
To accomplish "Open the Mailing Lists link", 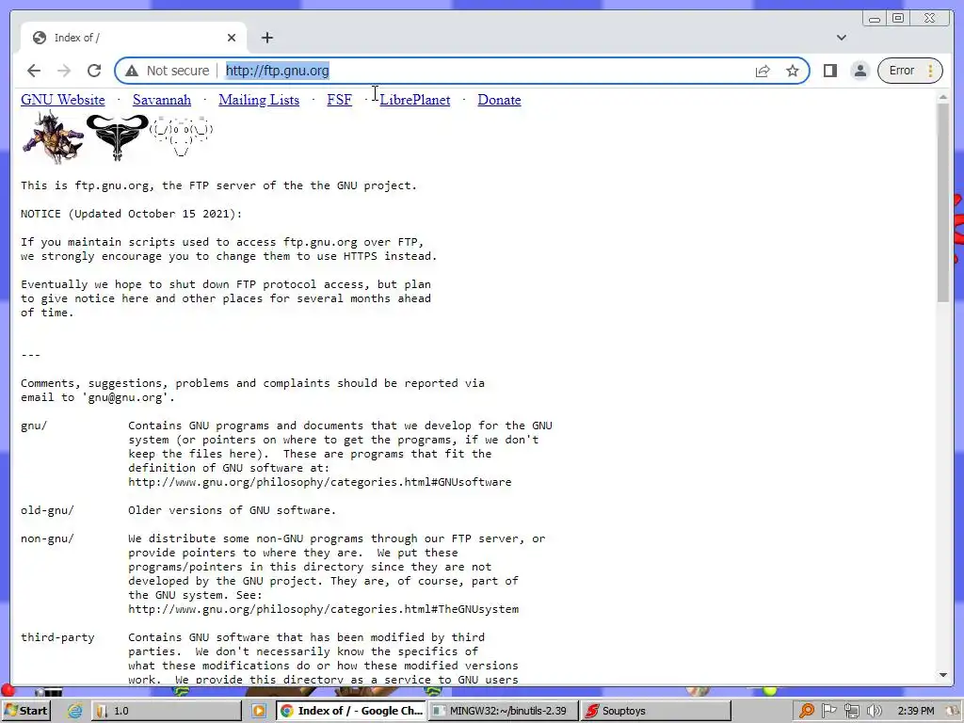I will (x=259, y=100).
